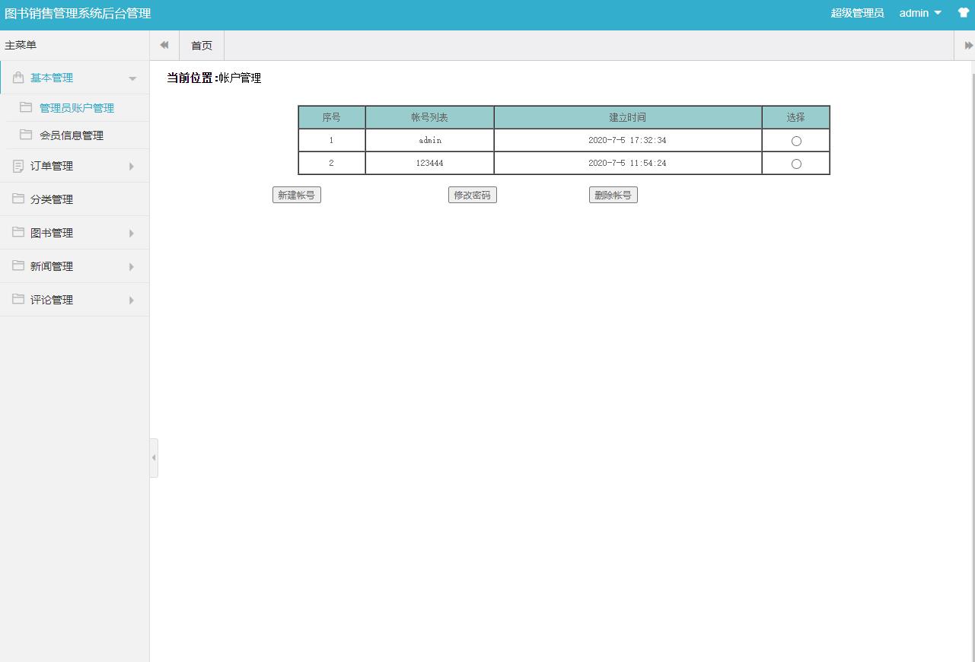This screenshot has width=975, height=662.
Task: Collapse the 基本管理 menu section
Action: pos(133,78)
